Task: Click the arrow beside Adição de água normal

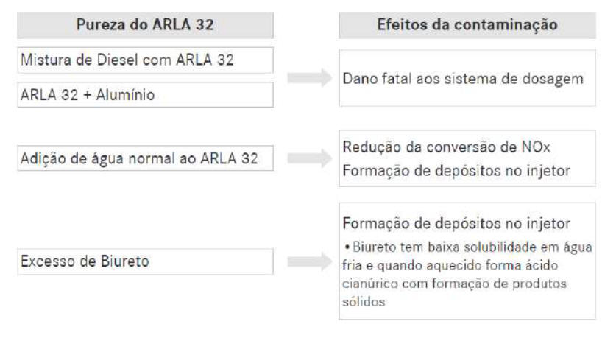Action: click(305, 158)
